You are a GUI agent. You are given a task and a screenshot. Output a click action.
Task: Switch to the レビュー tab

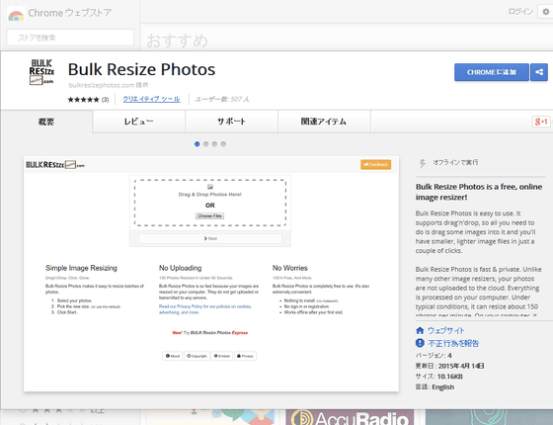(139, 122)
